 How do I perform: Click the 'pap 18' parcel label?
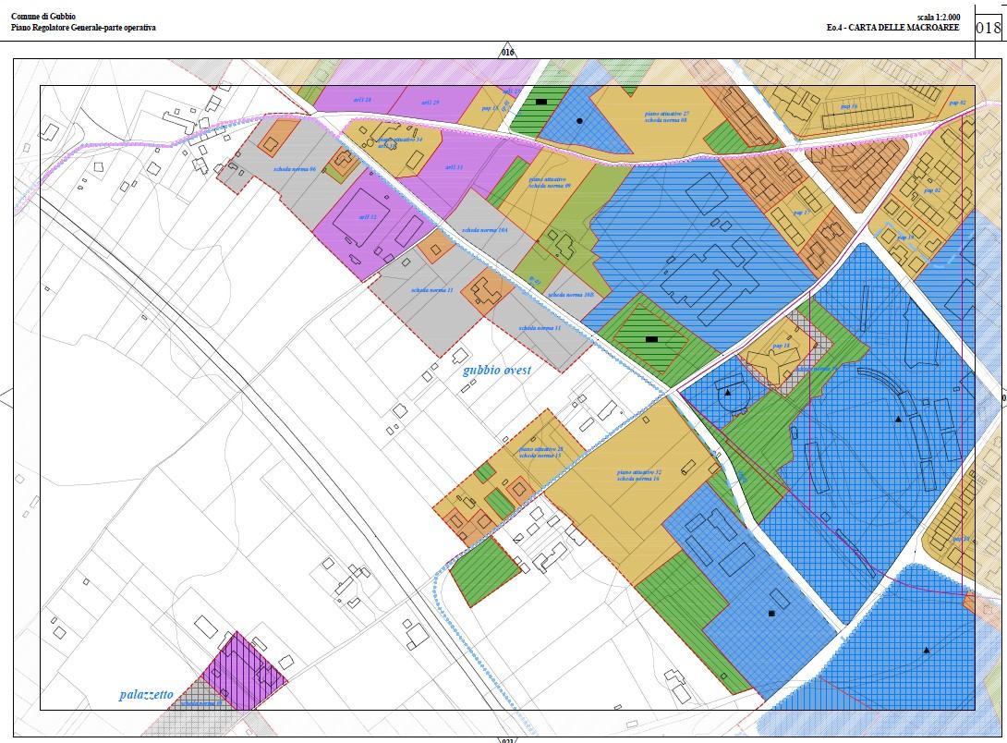point(781,346)
